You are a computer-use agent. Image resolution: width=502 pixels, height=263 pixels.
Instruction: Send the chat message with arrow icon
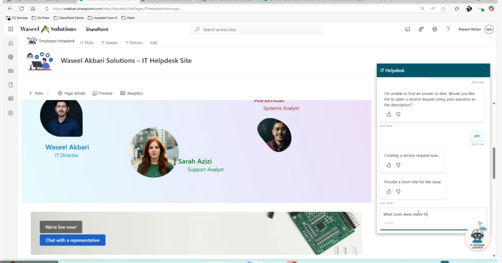[480, 223]
